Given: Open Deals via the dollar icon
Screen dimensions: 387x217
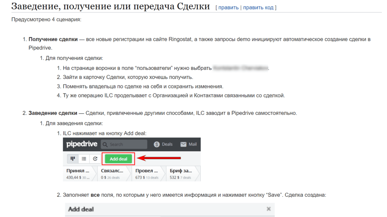Looking at the screenshot, I should coord(157,144).
